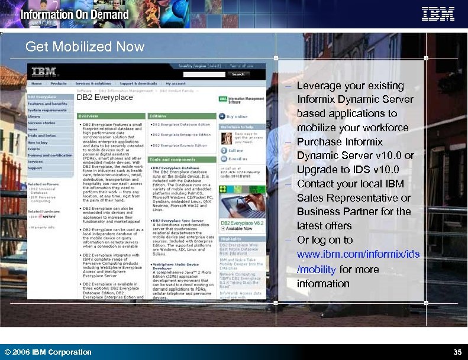Click into the webpage search field
This screenshot has height=360, width=468.
[204, 74]
